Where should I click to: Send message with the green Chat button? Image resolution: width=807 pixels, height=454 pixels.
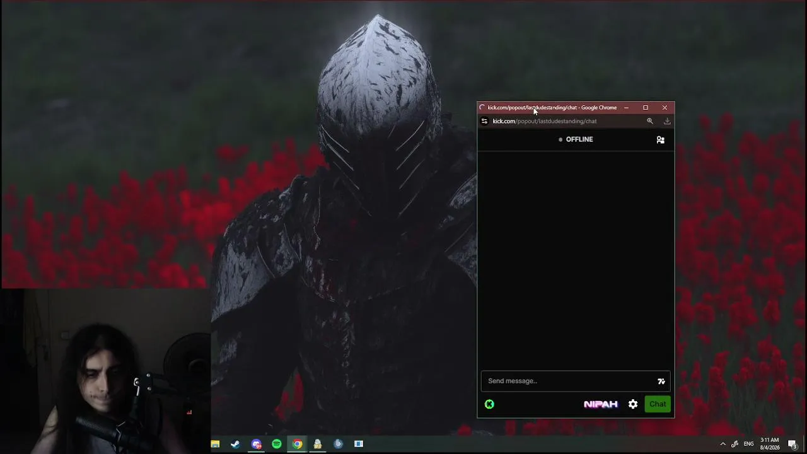[658, 404]
